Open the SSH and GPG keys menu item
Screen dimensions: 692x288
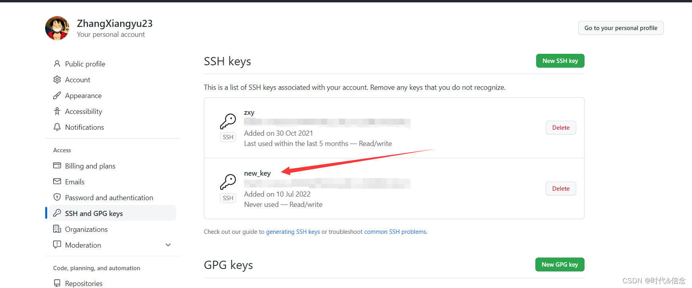(94, 213)
